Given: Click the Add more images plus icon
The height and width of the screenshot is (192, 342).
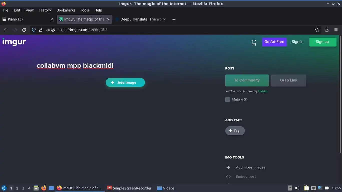Looking at the screenshot, I should point(228,167).
